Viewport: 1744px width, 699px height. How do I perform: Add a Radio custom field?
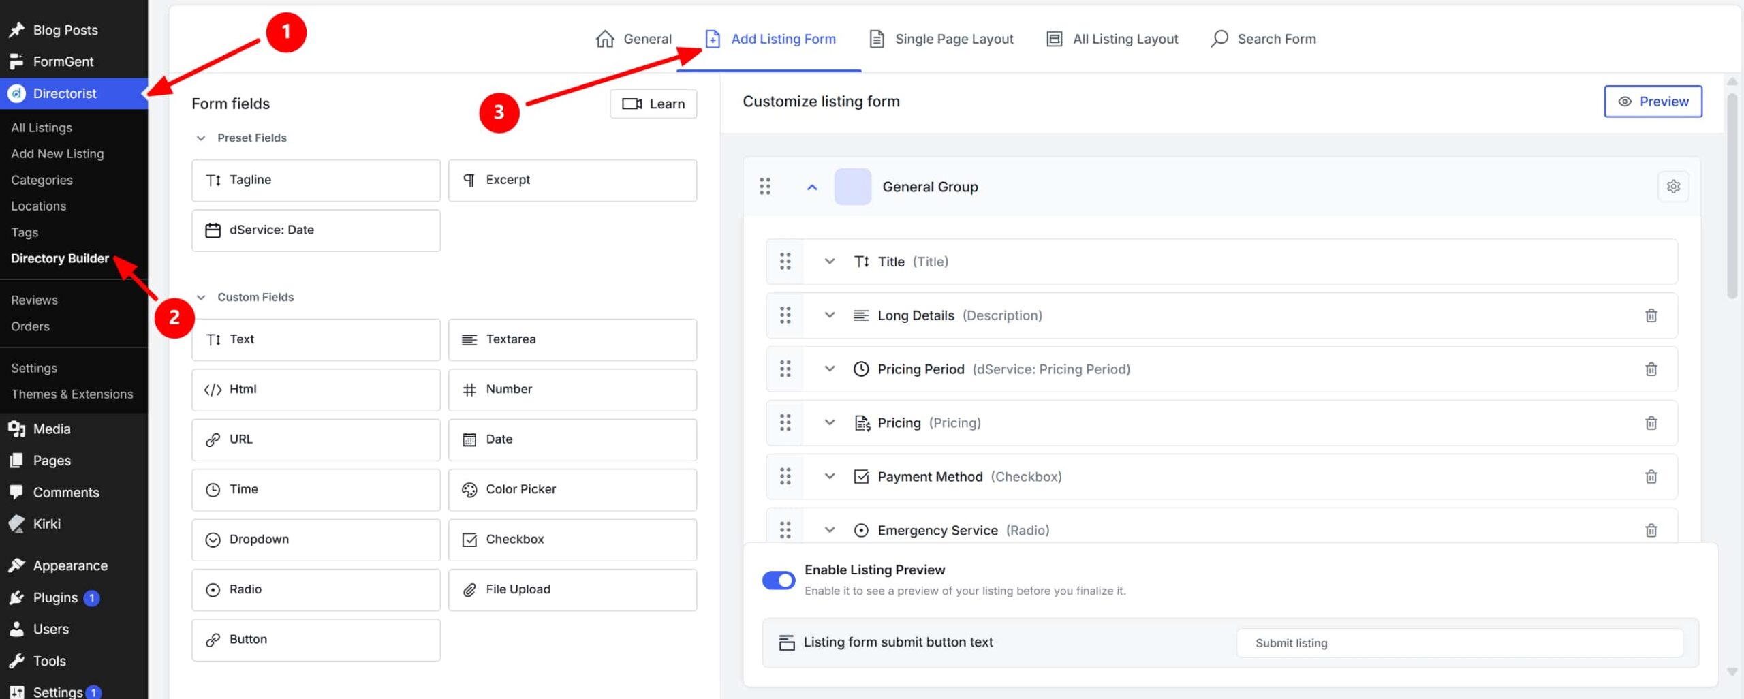(316, 590)
